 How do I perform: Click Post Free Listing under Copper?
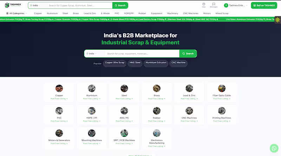(x=59, y=99)
